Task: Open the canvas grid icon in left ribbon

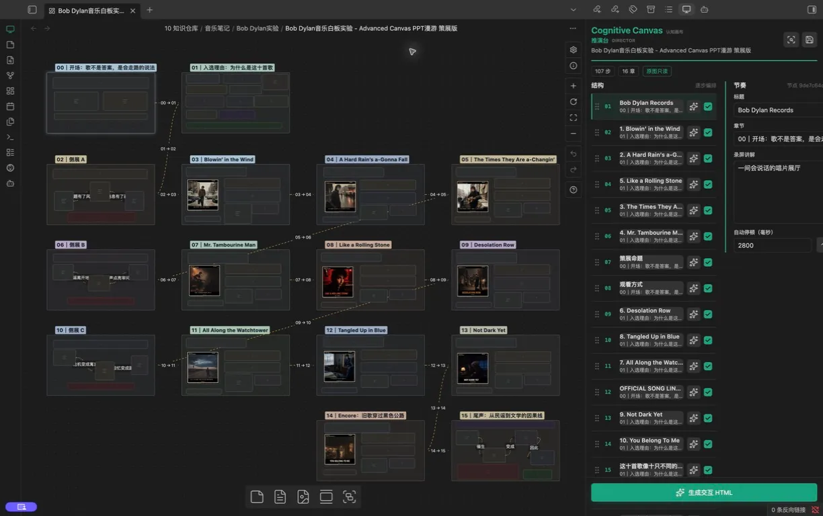Action: [10, 91]
